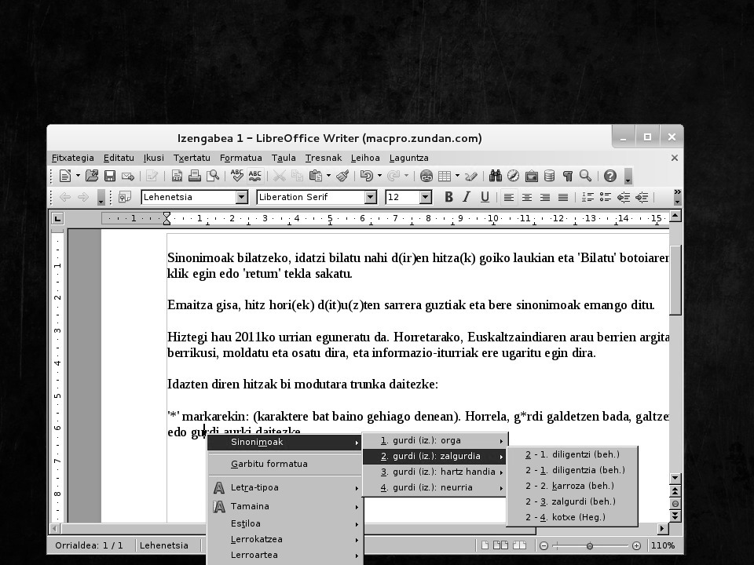Image resolution: width=754 pixels, height=565 pixels.
Task: Run the spelling and grammar check icon
Action: 236,177
